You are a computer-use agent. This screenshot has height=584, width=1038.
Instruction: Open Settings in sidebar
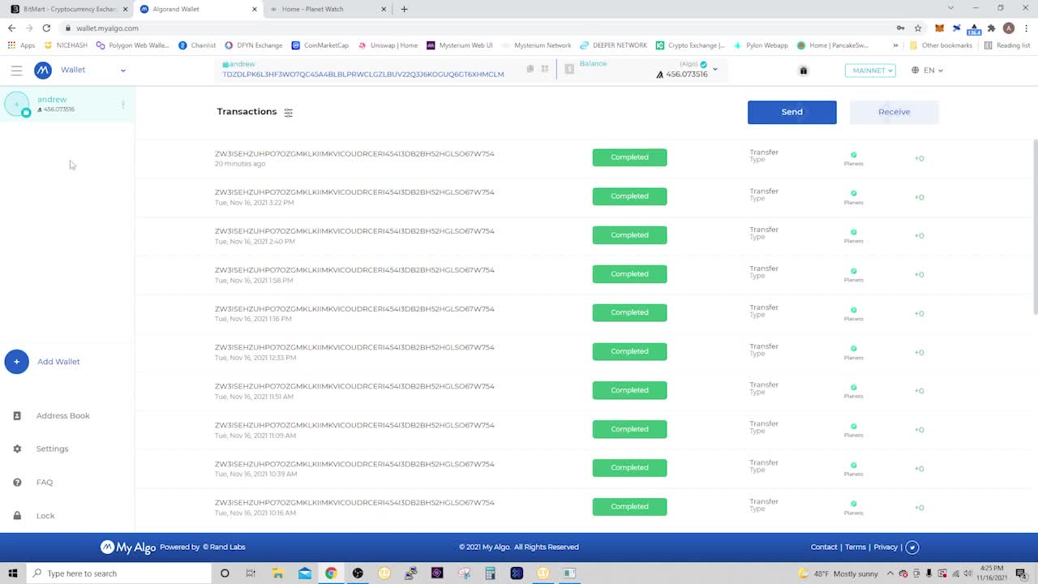(x=52, y=449)
